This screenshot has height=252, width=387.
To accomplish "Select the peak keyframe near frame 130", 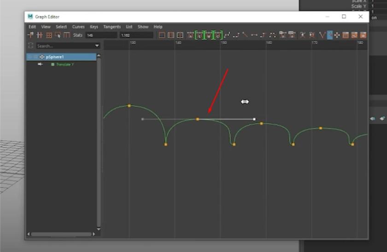I will coord(129,105).
